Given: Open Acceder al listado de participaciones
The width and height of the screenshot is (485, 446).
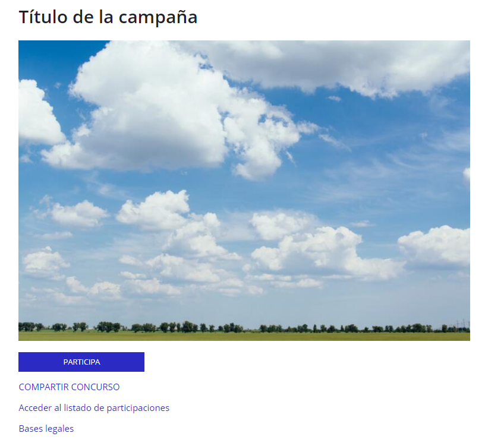Looking at the screenshot, I should pyautogui.click(x=94, y=408).
